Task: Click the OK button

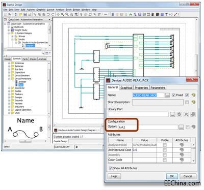Action: pyautogui.click(x=172, y=176)
